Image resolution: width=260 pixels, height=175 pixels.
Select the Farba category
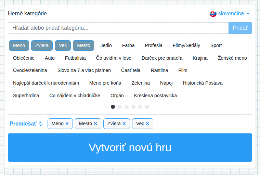click(128, 45)
